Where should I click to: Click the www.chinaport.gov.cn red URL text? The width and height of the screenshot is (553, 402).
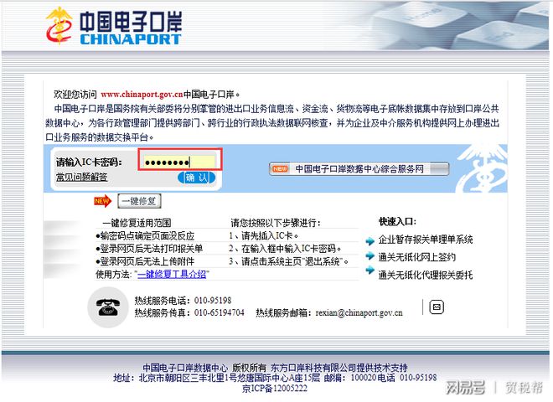[142, 95]
